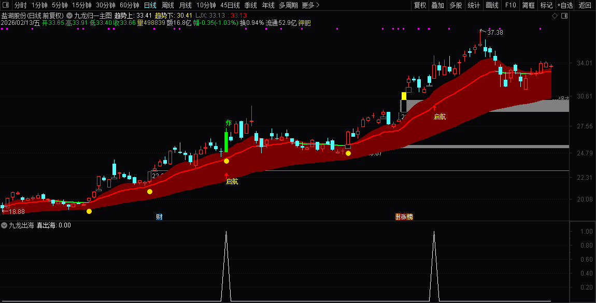Click the 统计 statistics button

(x=474, y=5)
